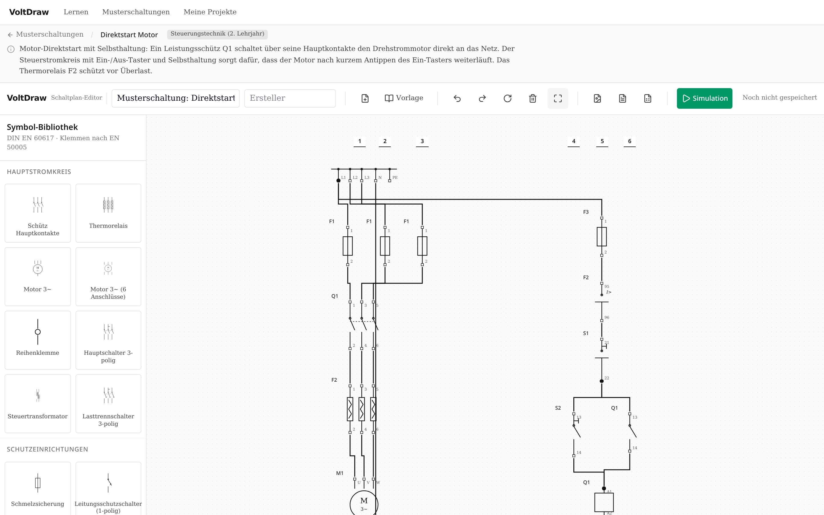Click the Ersteller input field
The width and height of the screenshot is (824, 515).
[290, 98]
